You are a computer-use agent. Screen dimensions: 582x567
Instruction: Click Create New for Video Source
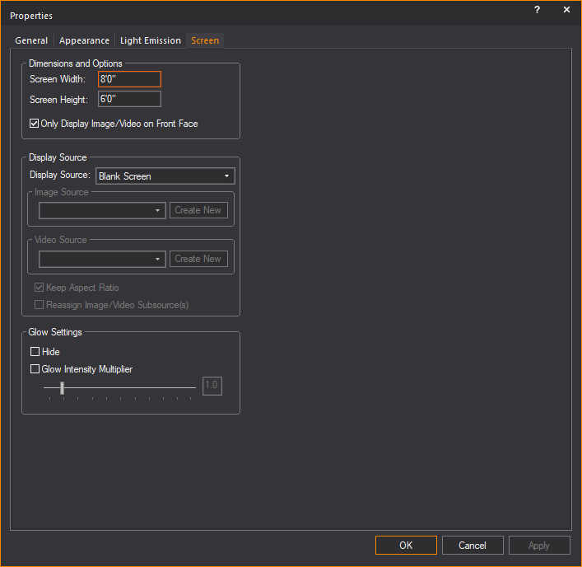[x=198, y=259]
